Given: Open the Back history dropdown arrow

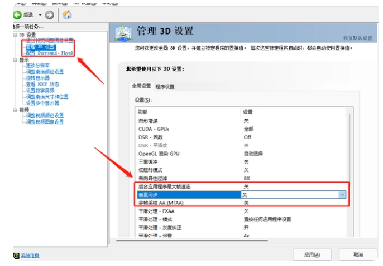Looking at the screenshot, I should [40, 15].
